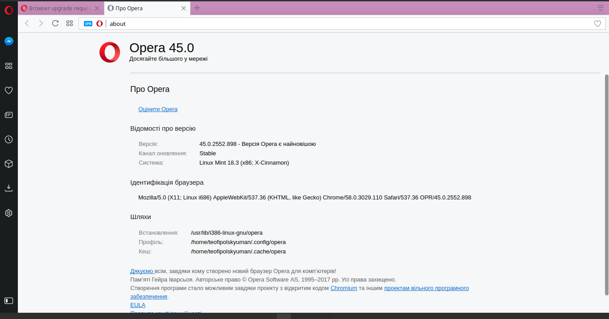Open the tab menu dropdown

coord(600,8)
